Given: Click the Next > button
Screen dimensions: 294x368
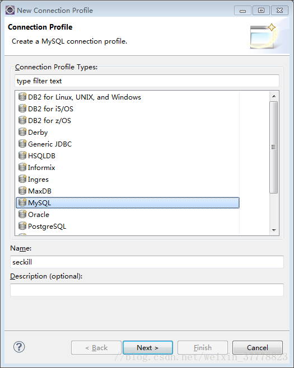Looking at the screenshot, I should pyautogui.click(x=148, y=347).
